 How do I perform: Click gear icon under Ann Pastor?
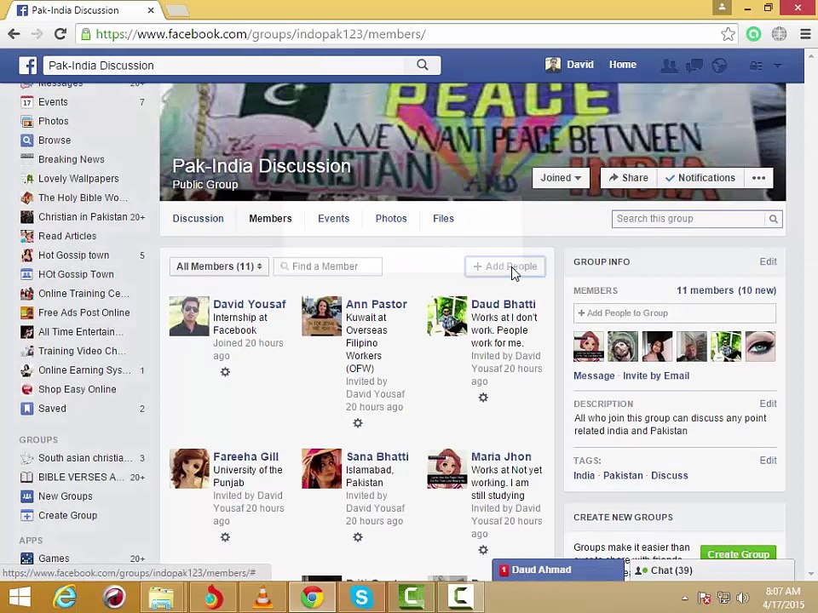pyautogui.click(x=357, y=423)
